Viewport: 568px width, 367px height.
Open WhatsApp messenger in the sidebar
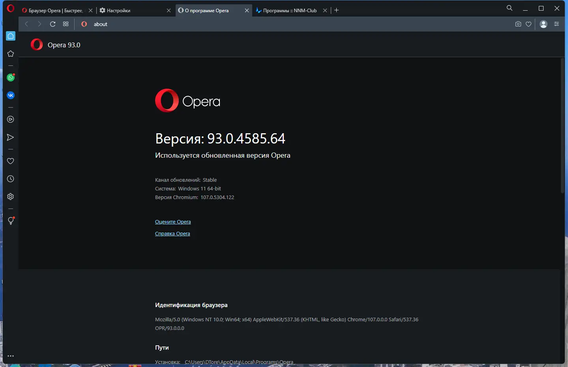[11, 77]
